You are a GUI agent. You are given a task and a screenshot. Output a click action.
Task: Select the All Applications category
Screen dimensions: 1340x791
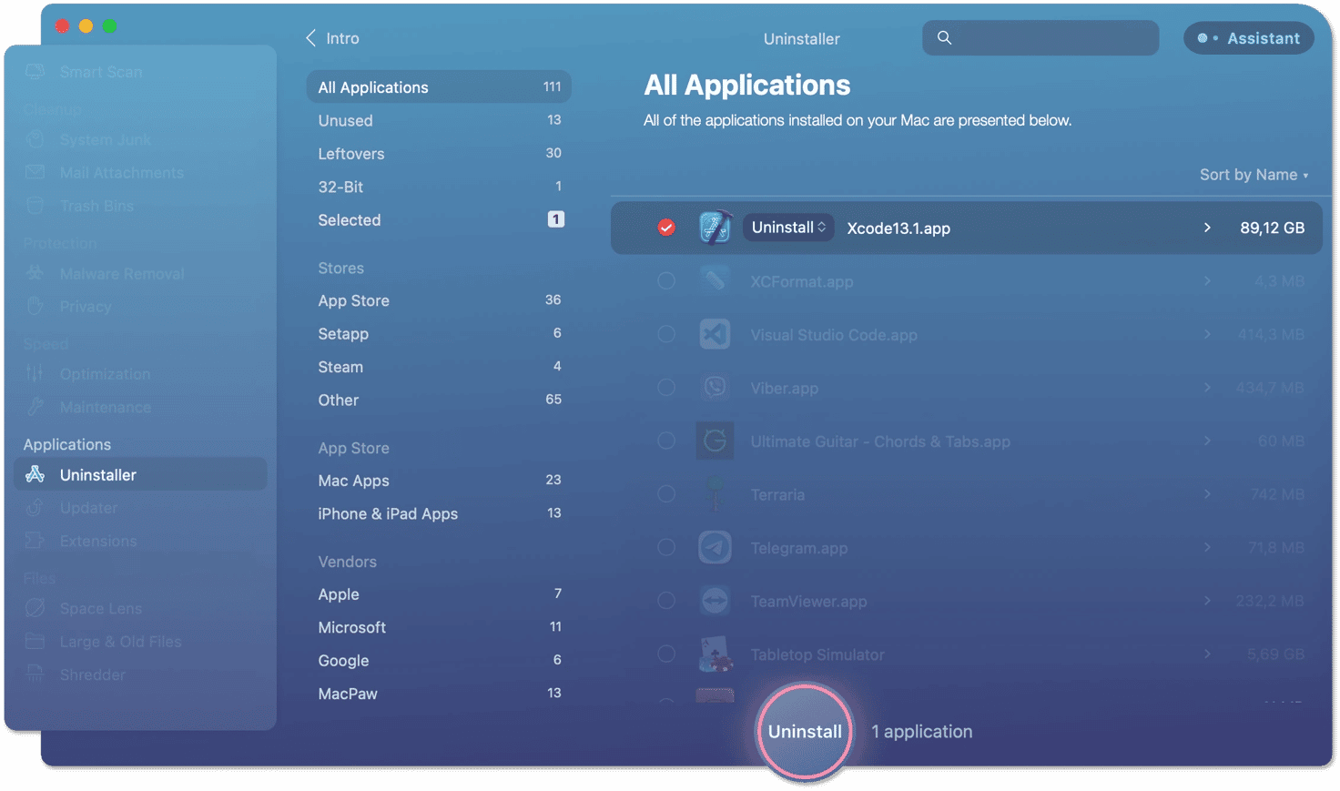point(439,87)
